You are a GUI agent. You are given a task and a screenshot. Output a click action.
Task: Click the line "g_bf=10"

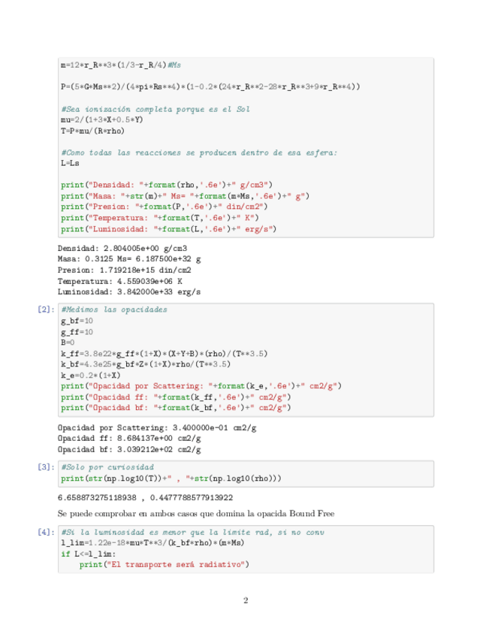click(x=77, y=321)
